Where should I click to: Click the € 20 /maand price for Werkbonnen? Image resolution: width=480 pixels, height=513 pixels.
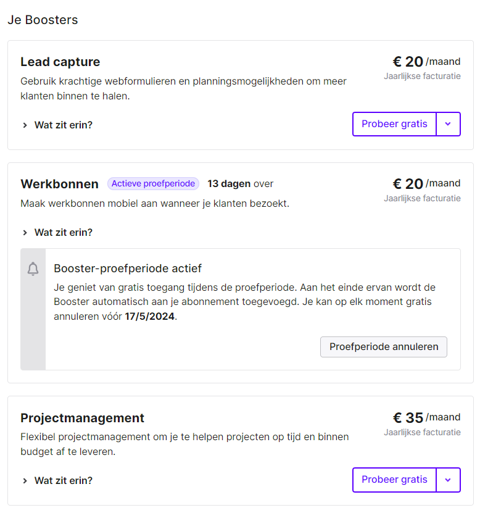[x=426, y=183]
